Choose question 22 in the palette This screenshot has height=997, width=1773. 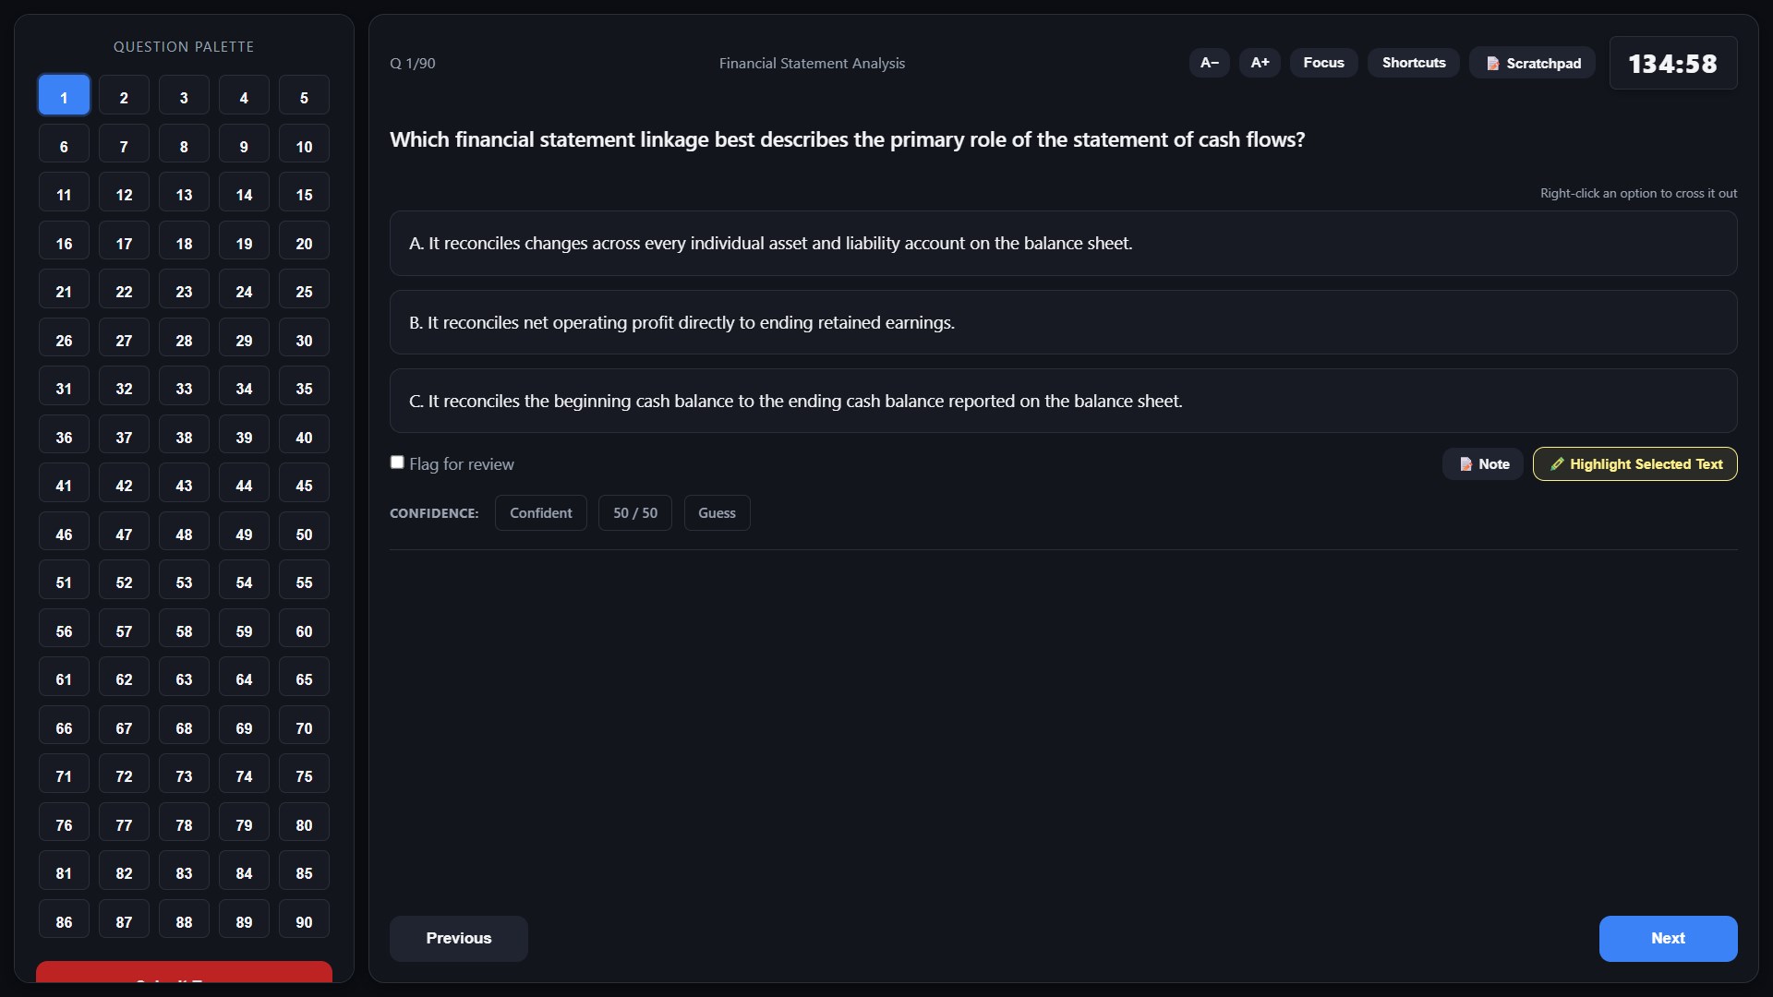click(124, 291)
